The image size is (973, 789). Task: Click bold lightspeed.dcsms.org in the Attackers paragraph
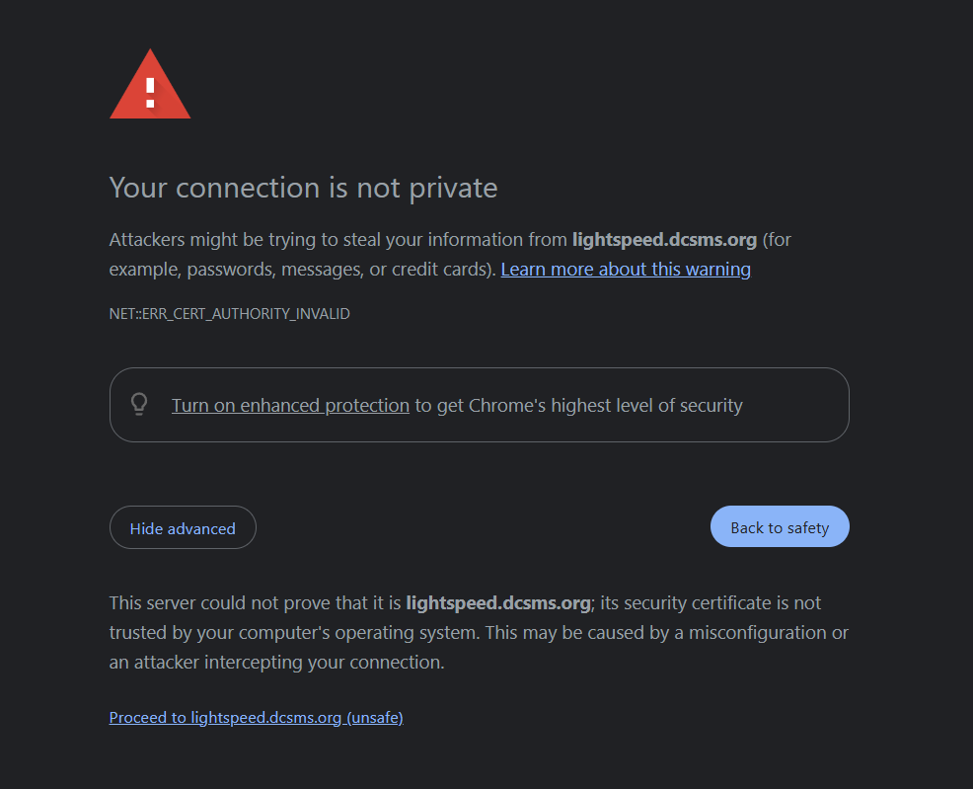coord(664,240)
